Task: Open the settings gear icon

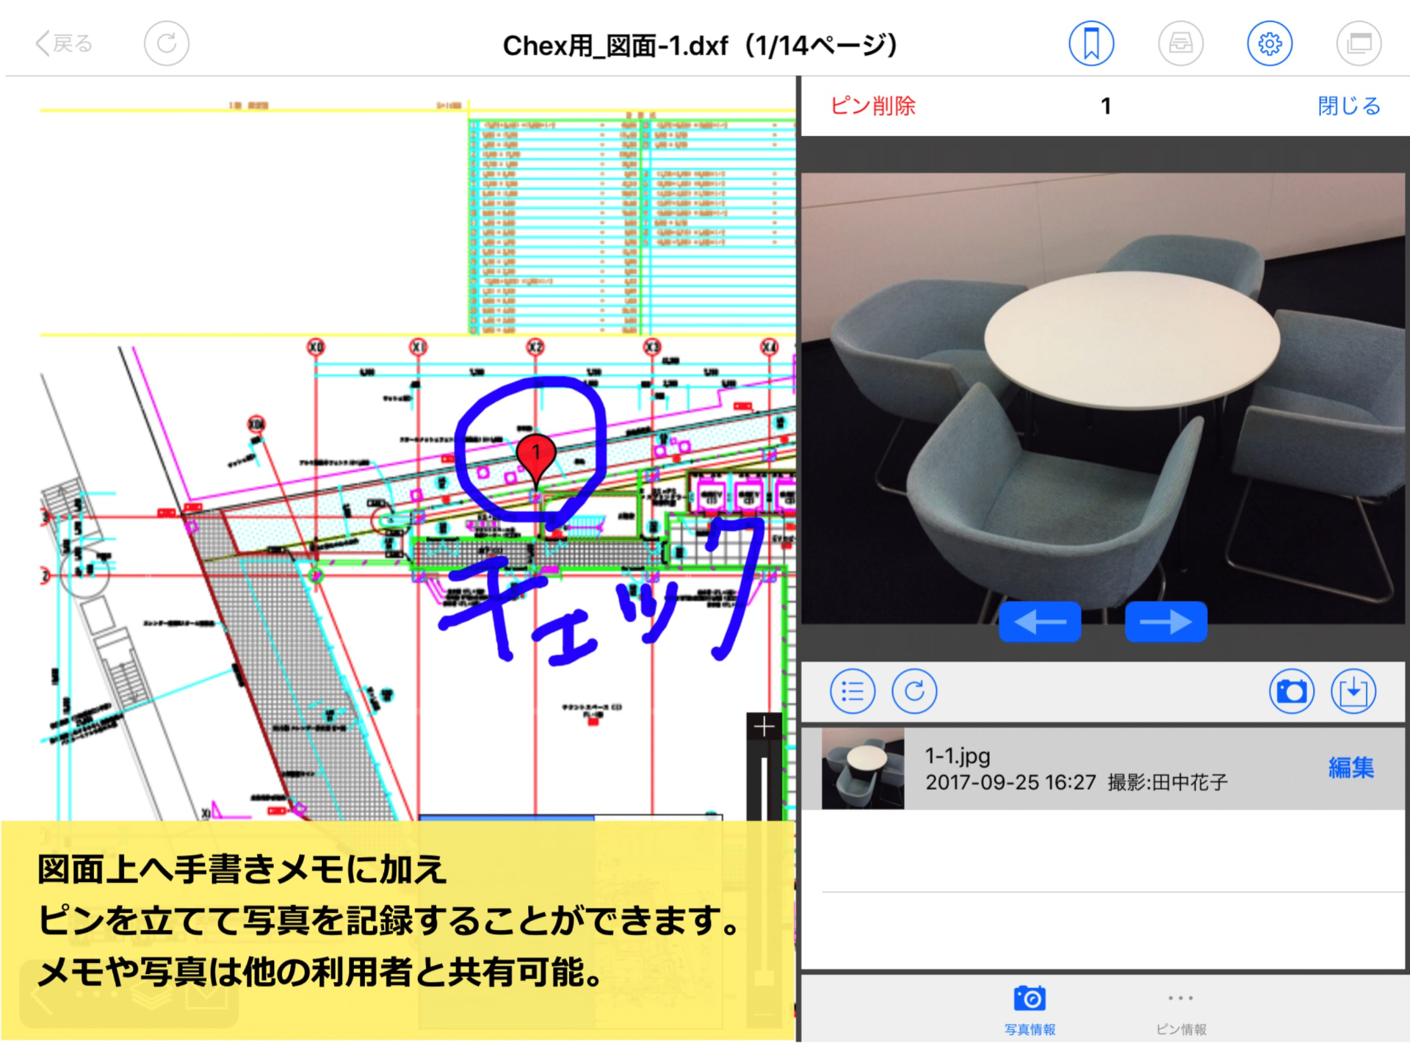Action: click(1270, 43)
